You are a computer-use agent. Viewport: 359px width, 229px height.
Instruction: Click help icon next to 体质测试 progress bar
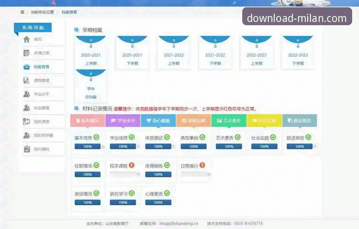(x=173, y=147)
